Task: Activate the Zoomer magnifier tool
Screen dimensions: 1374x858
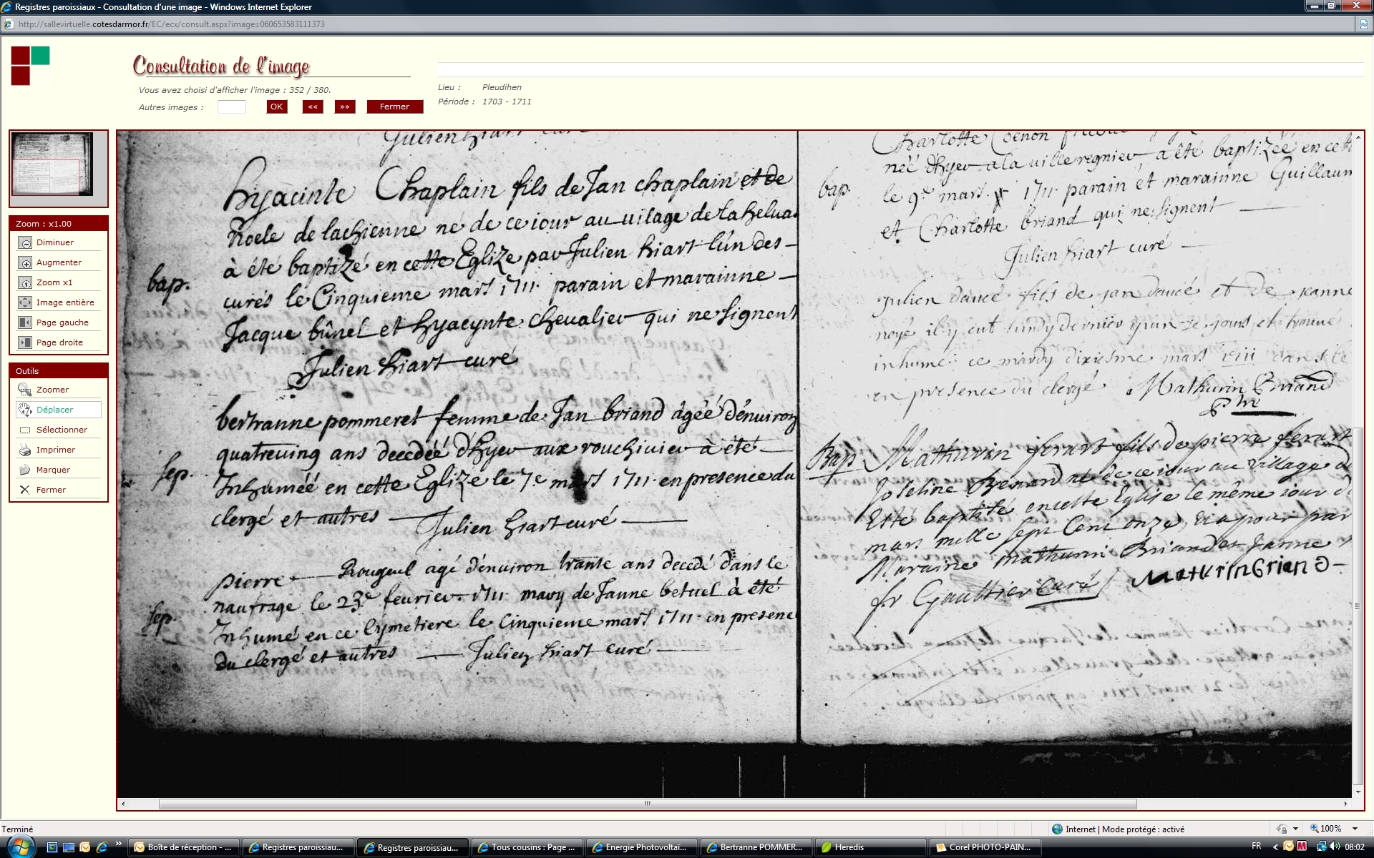Action: (25, 390)
